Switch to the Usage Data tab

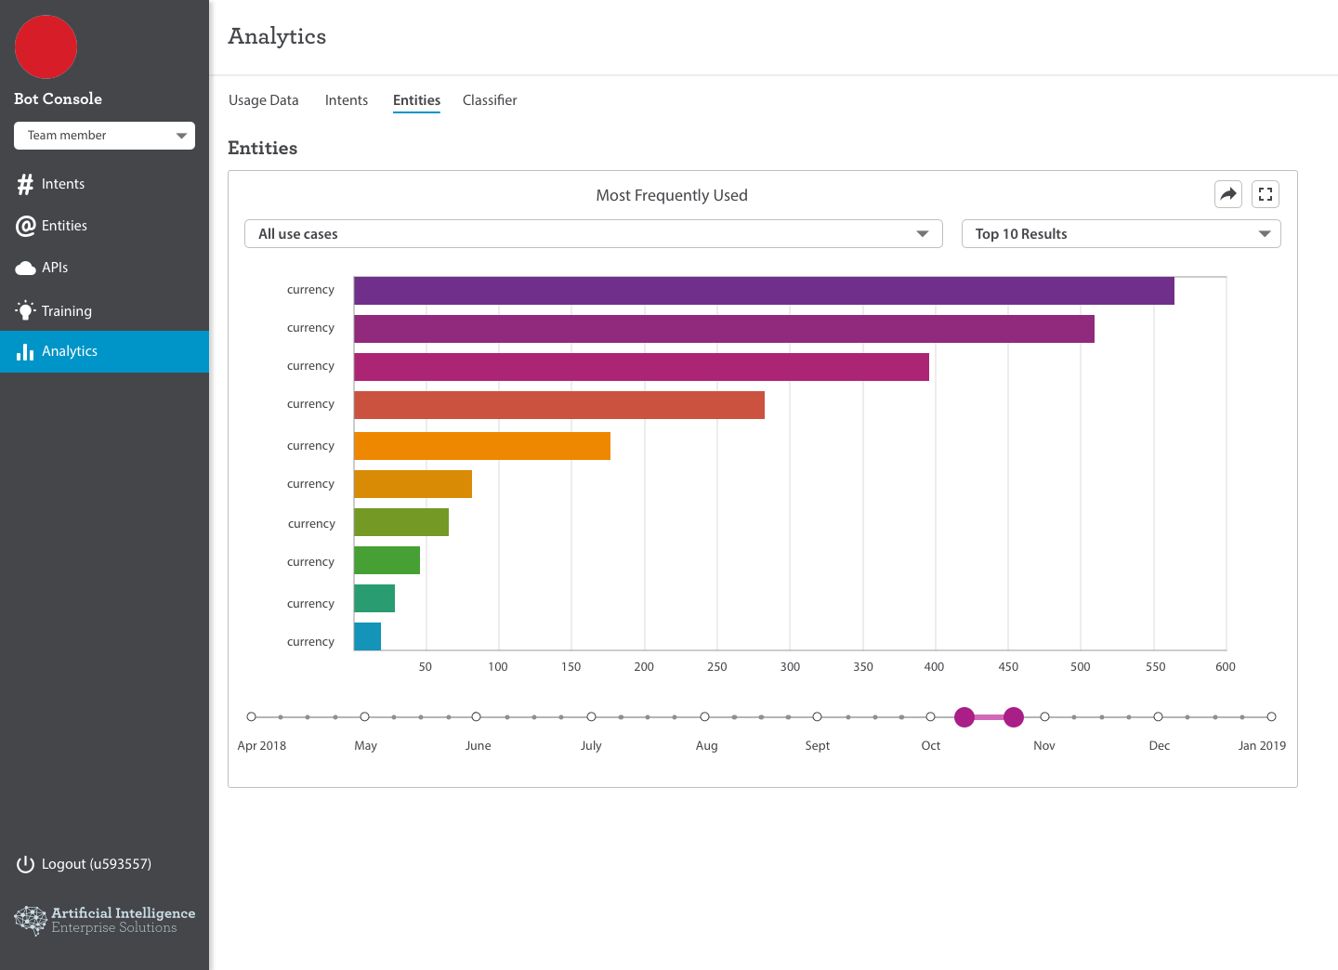click(264, 100)
